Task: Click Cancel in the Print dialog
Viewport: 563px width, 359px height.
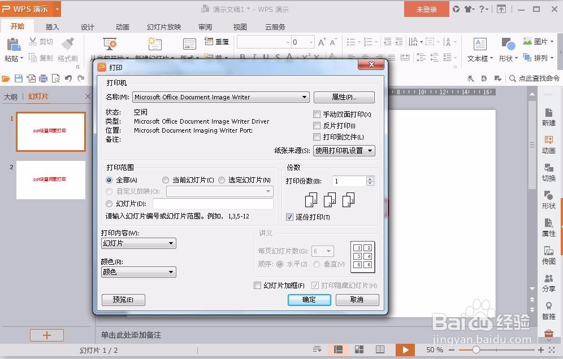Action: tap(357, 300)
